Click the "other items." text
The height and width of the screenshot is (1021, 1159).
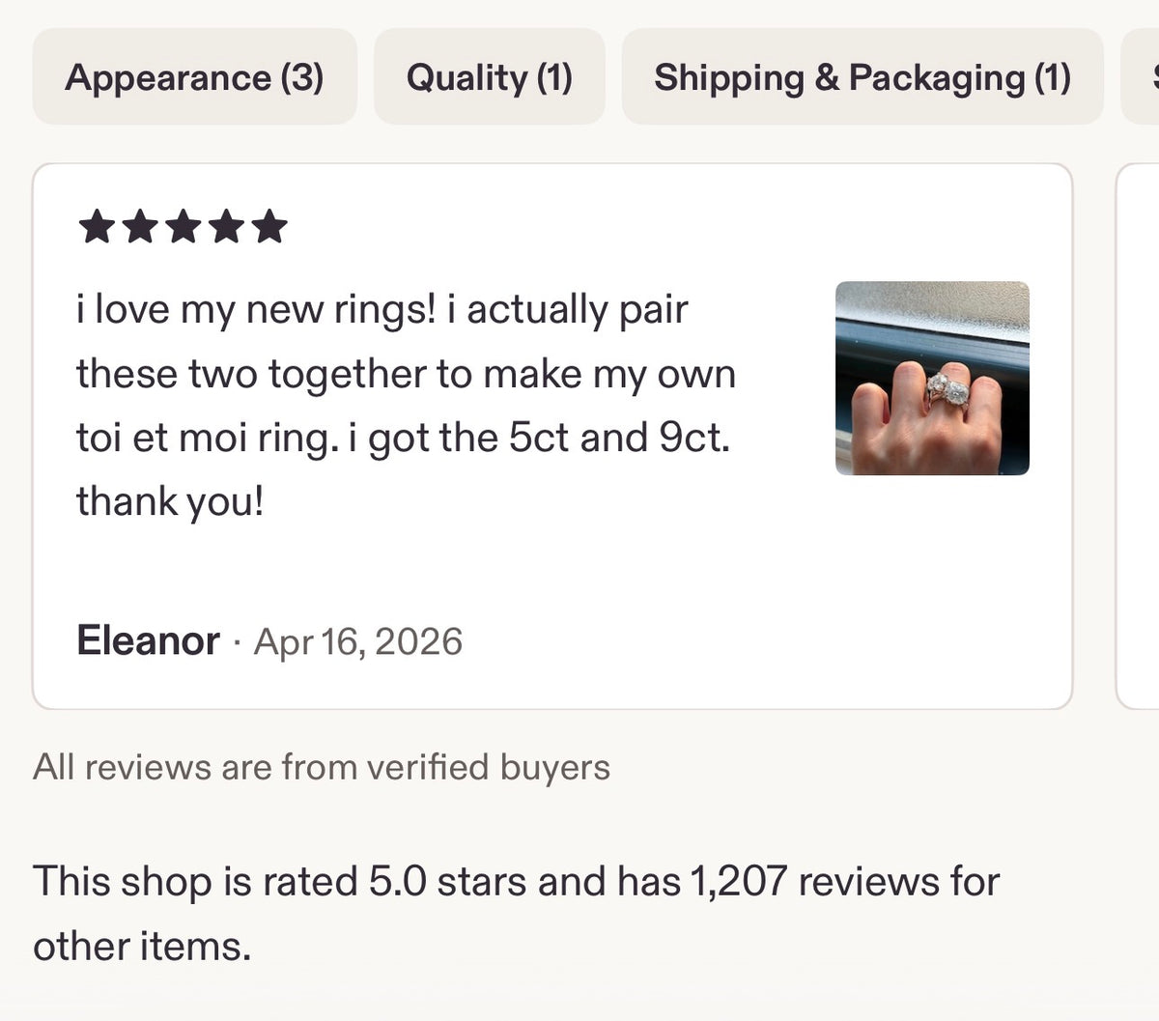coord(142,945)
